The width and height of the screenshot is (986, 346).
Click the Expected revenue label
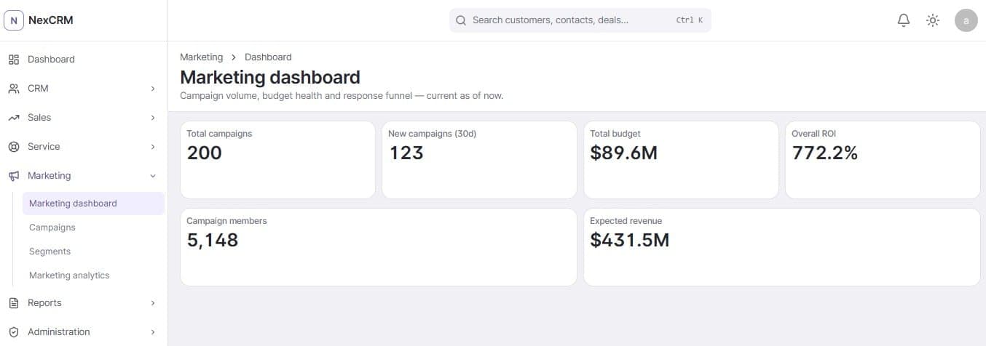[x=626, y=221]
